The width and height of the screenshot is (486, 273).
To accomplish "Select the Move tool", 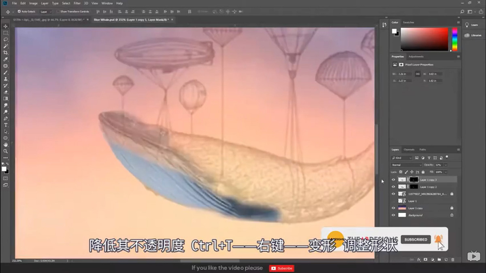I will pos(5,25).
